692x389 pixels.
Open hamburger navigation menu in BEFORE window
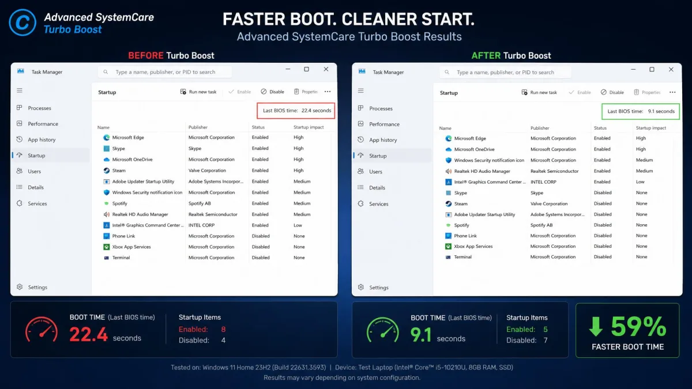coord(20,90)
